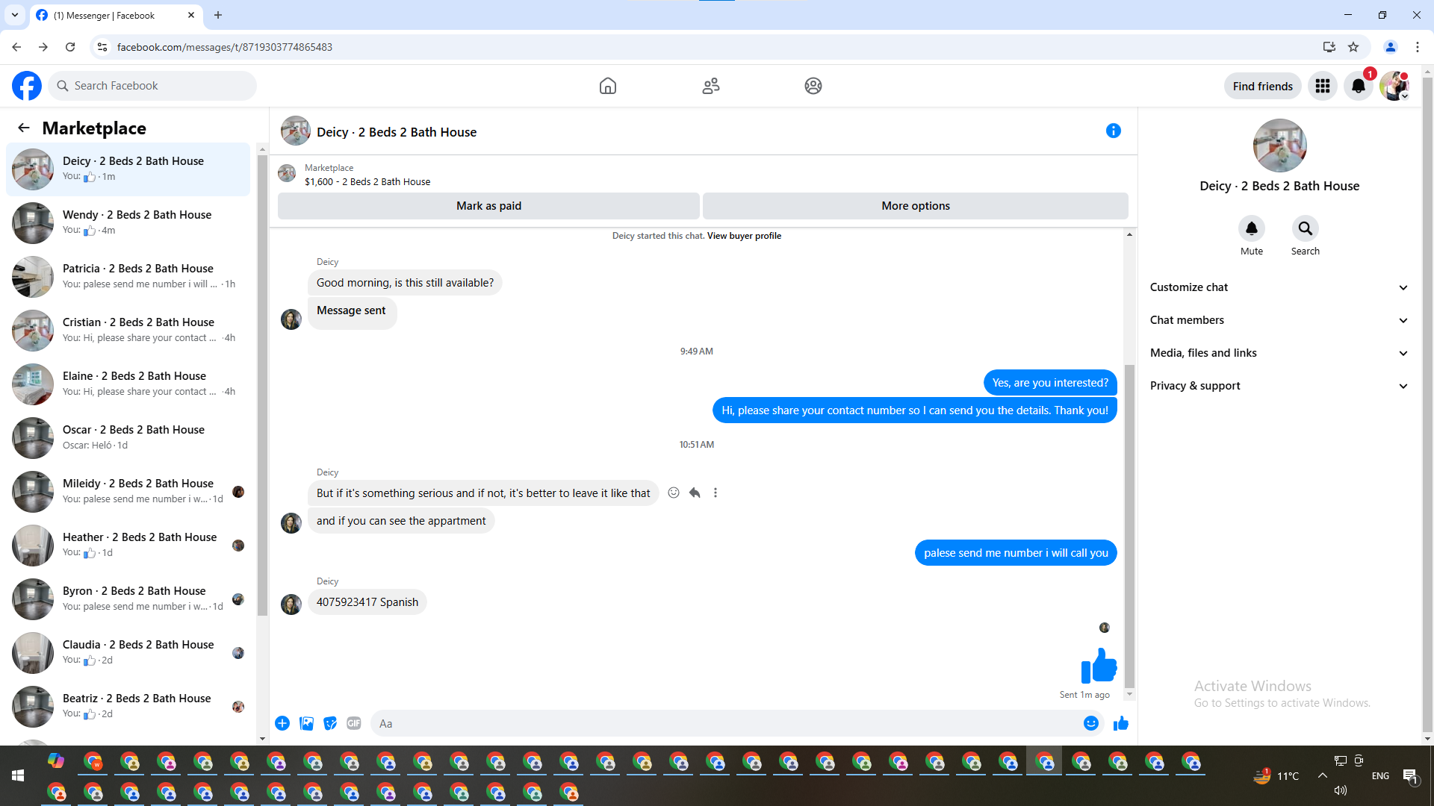The image size is (1434, 806).
Task: Open the weather widget showing 11°C
Action: pos(1277,776)
